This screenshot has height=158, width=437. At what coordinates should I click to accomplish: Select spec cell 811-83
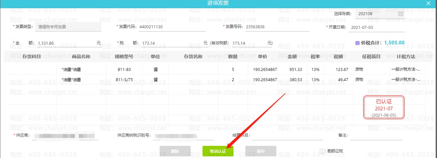click(124, 69)
